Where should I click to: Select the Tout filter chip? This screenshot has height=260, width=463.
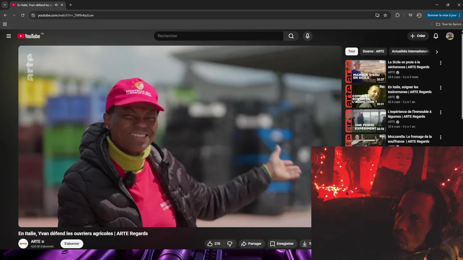[x=352, y=51]
